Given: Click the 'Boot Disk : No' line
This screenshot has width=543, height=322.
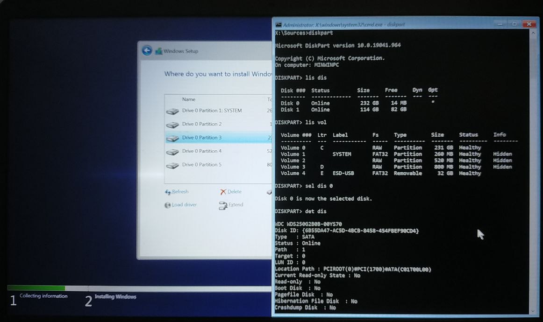Looking at the screenshot, I should 298,288.
